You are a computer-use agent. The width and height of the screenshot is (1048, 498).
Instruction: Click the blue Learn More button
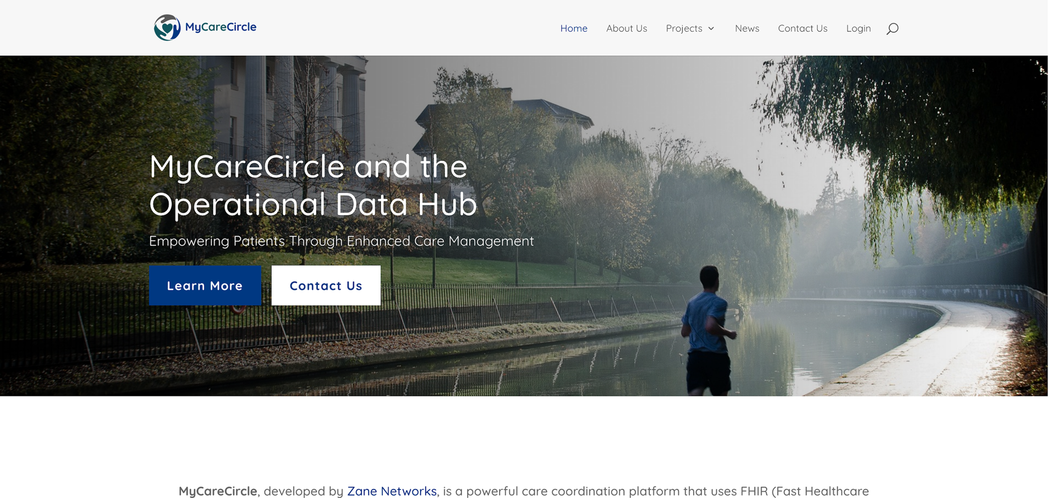coord(205,285)
